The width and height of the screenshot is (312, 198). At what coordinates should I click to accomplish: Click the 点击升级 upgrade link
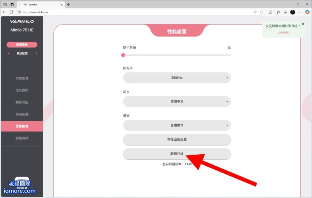point(283,33)
